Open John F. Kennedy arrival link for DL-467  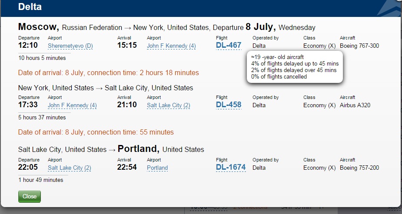171,46
